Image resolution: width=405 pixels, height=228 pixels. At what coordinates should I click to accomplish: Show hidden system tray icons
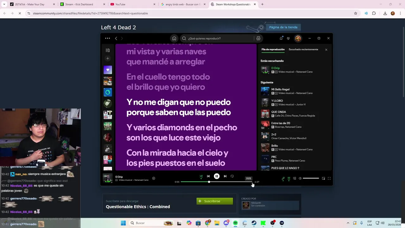pyautogui.click(x=348, y=223)
